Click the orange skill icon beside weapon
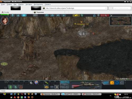Screen dimensions: 132x99 point(112,83)
